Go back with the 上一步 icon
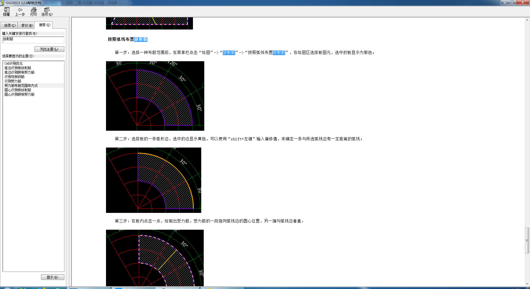530x289 pixels. [x=20, y=12]
